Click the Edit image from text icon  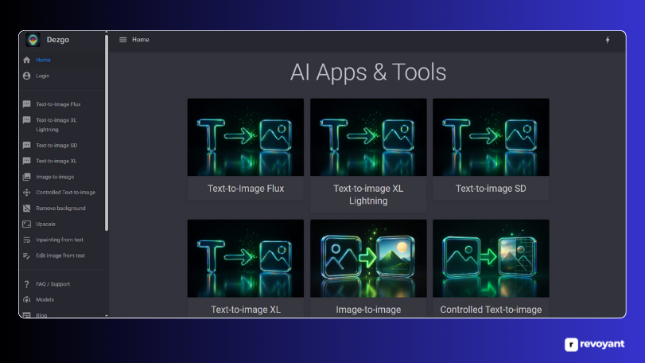(27, 256)
